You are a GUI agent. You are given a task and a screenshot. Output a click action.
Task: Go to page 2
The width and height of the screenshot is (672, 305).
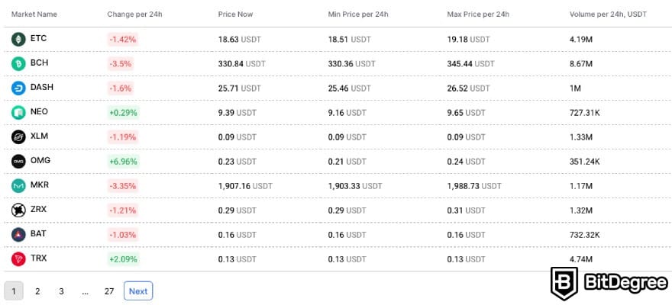(x=37, y=291)
